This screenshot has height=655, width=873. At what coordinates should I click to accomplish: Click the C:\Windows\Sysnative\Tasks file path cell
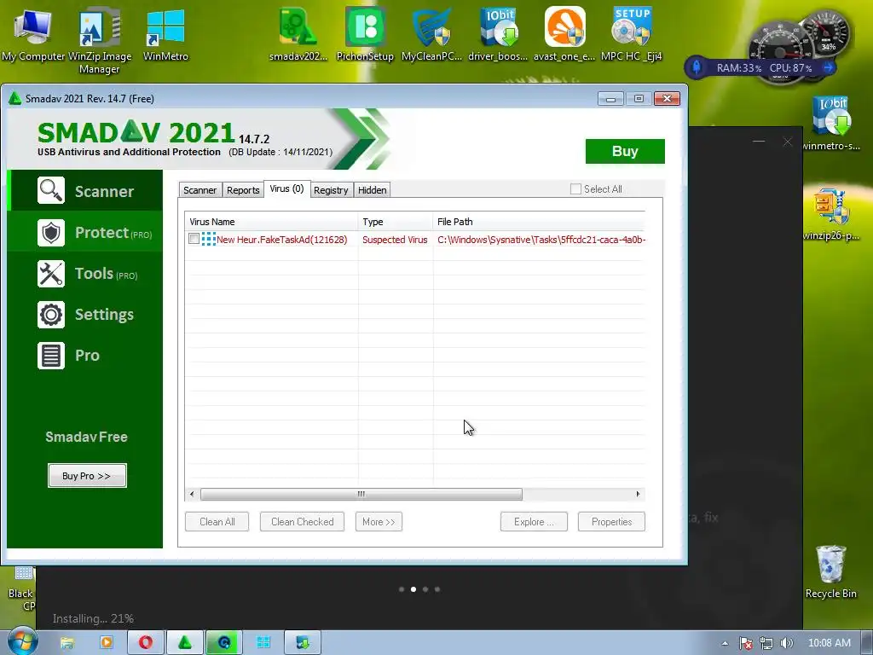(541, 240)
